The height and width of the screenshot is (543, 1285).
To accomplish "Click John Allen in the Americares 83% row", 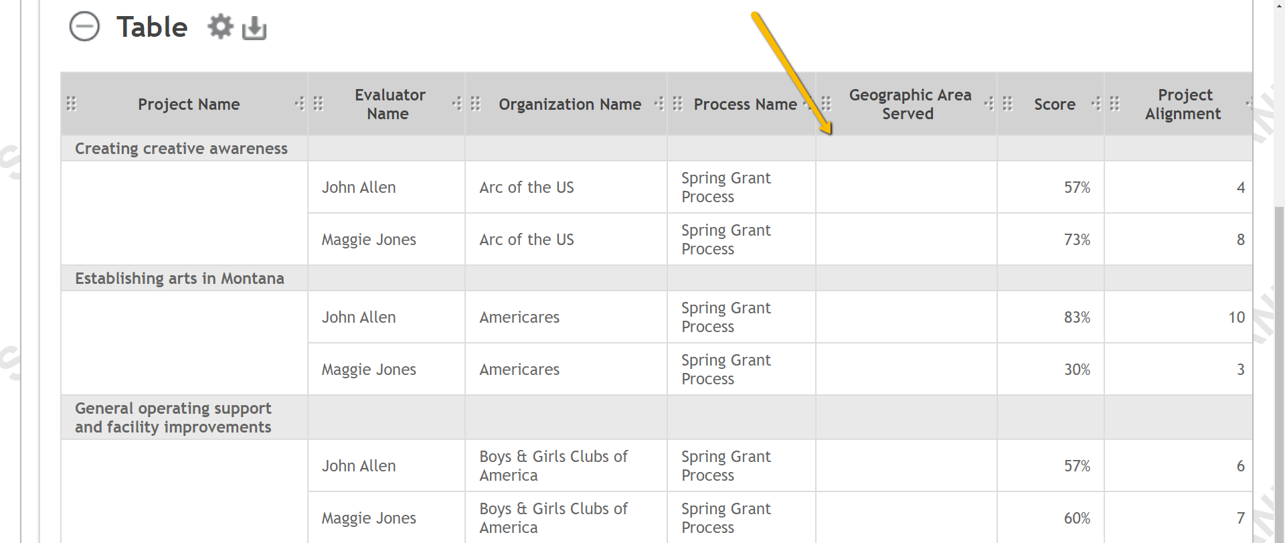I will pyautogui.click(x=359, y=317).
